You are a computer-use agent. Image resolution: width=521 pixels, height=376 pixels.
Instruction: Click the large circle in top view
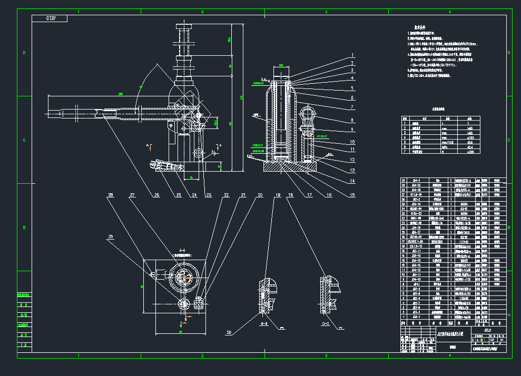coord(183,274)
